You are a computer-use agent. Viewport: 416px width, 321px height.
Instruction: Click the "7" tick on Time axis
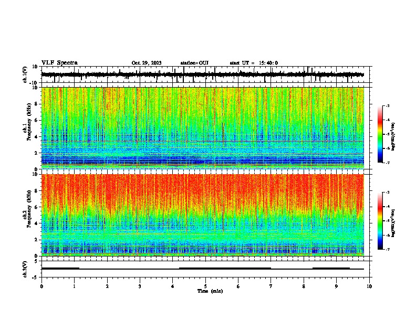click(x=271, y=286)
